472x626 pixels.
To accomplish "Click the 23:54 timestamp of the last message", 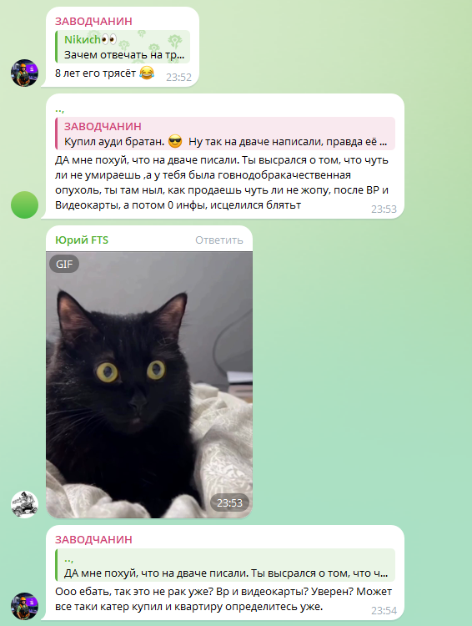I will coord(384,610).
